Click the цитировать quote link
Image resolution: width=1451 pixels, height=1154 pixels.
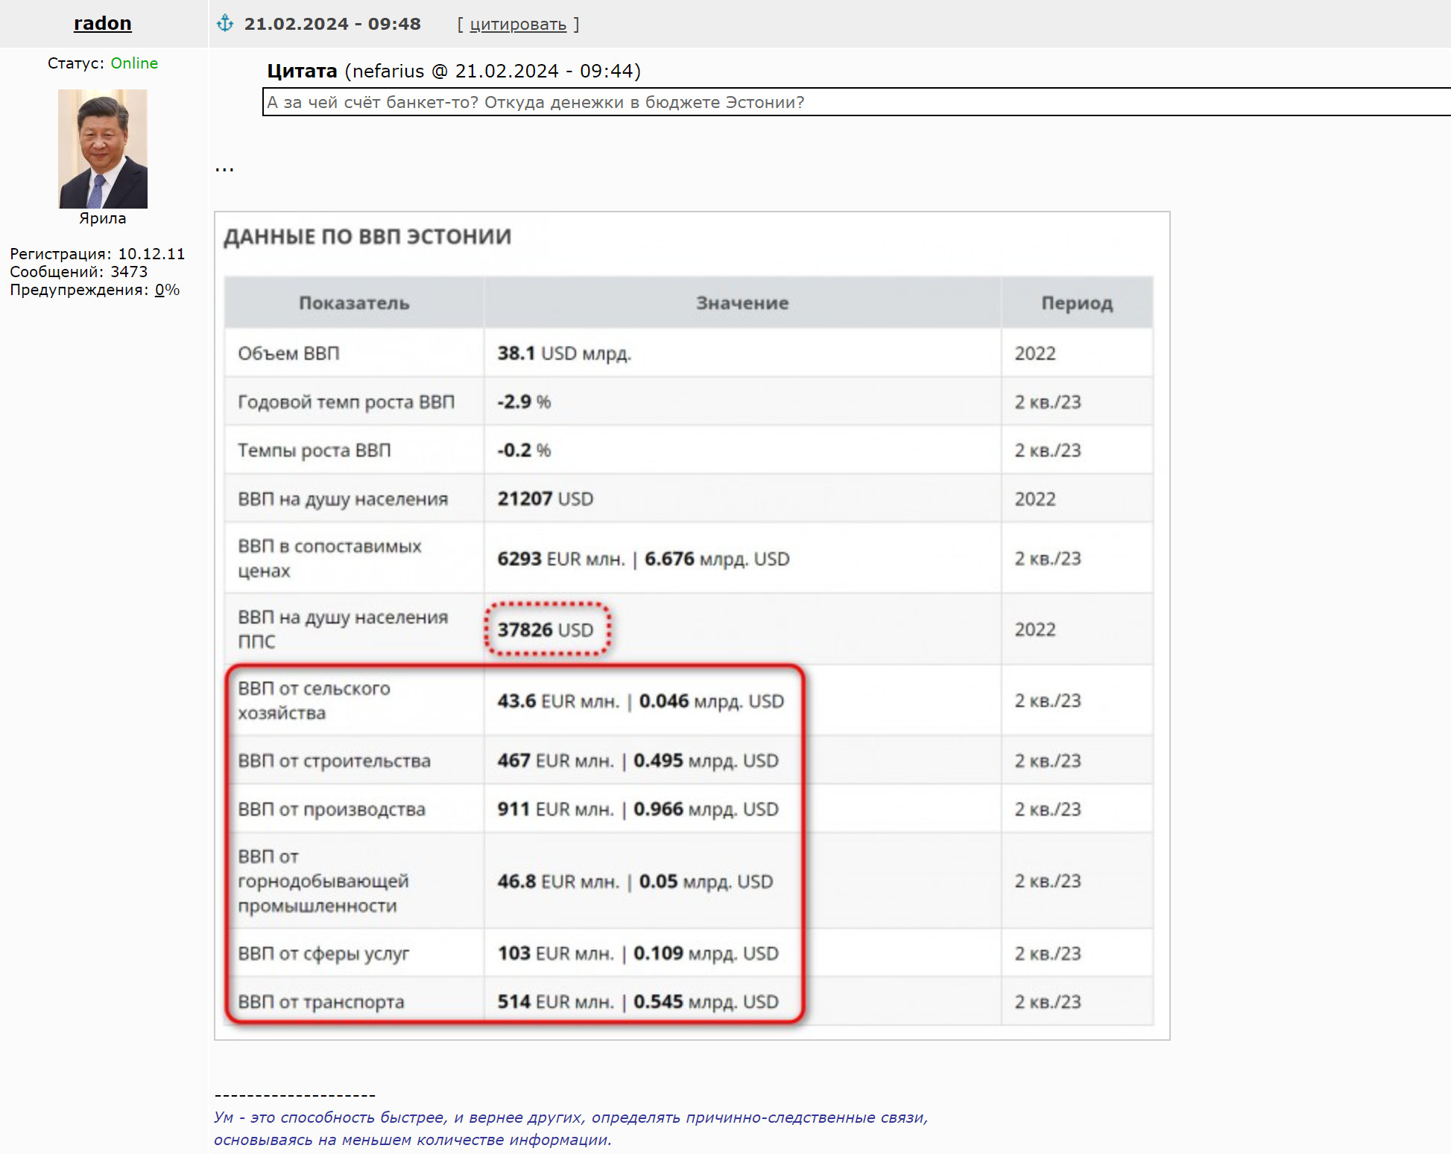tap(518, 25)
